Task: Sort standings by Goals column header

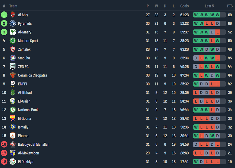Action: 184,6
